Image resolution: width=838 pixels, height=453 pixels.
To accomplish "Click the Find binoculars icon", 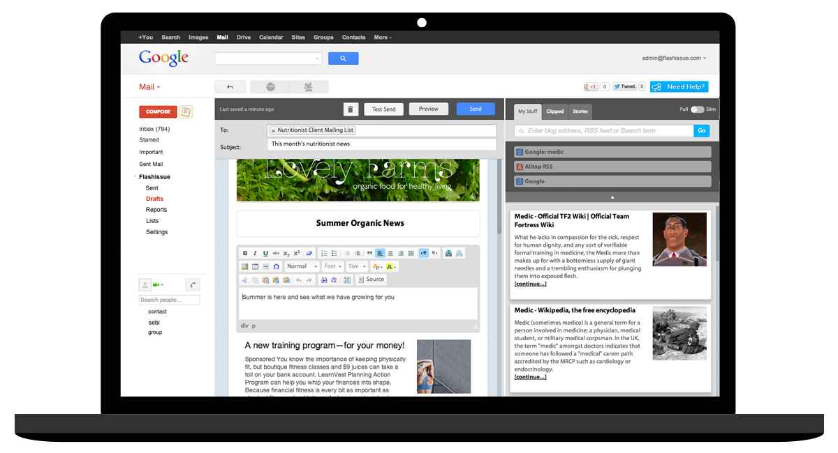I will tap(324, 280).
